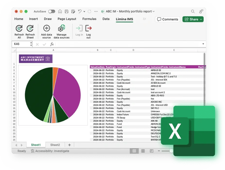The width and height of the screenshot is (225, 170).
Task: Click the Accessibility Investigate icon
Action: (x=33, y=151)
